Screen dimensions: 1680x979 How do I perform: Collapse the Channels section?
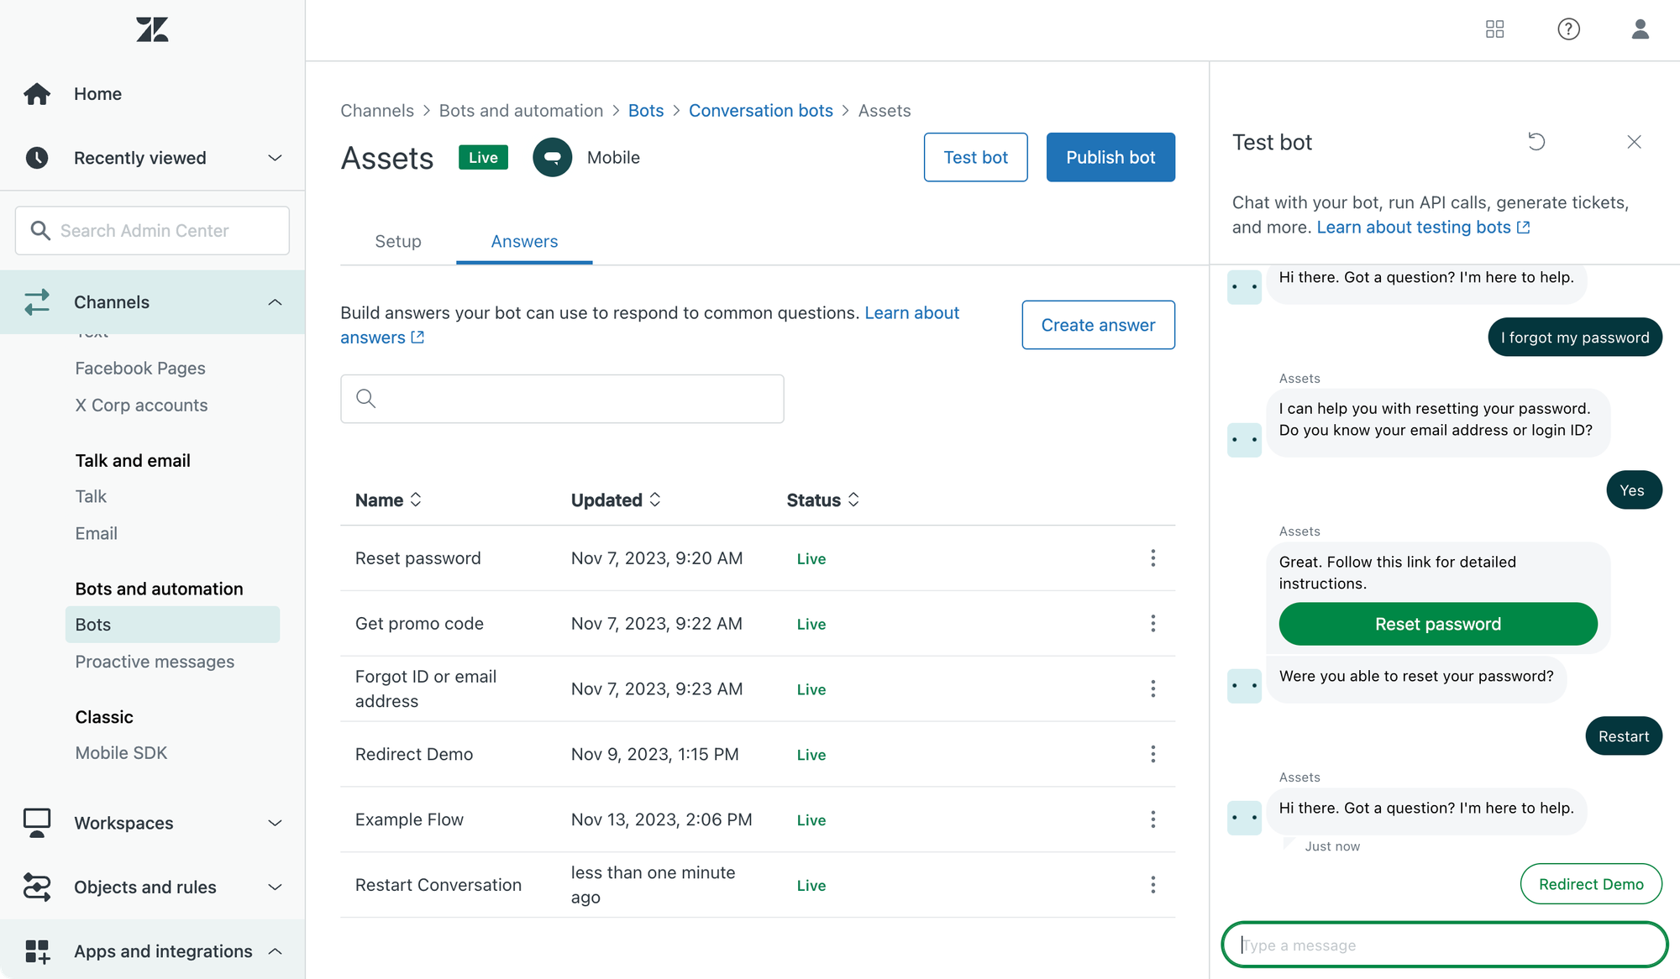point(275,302)
